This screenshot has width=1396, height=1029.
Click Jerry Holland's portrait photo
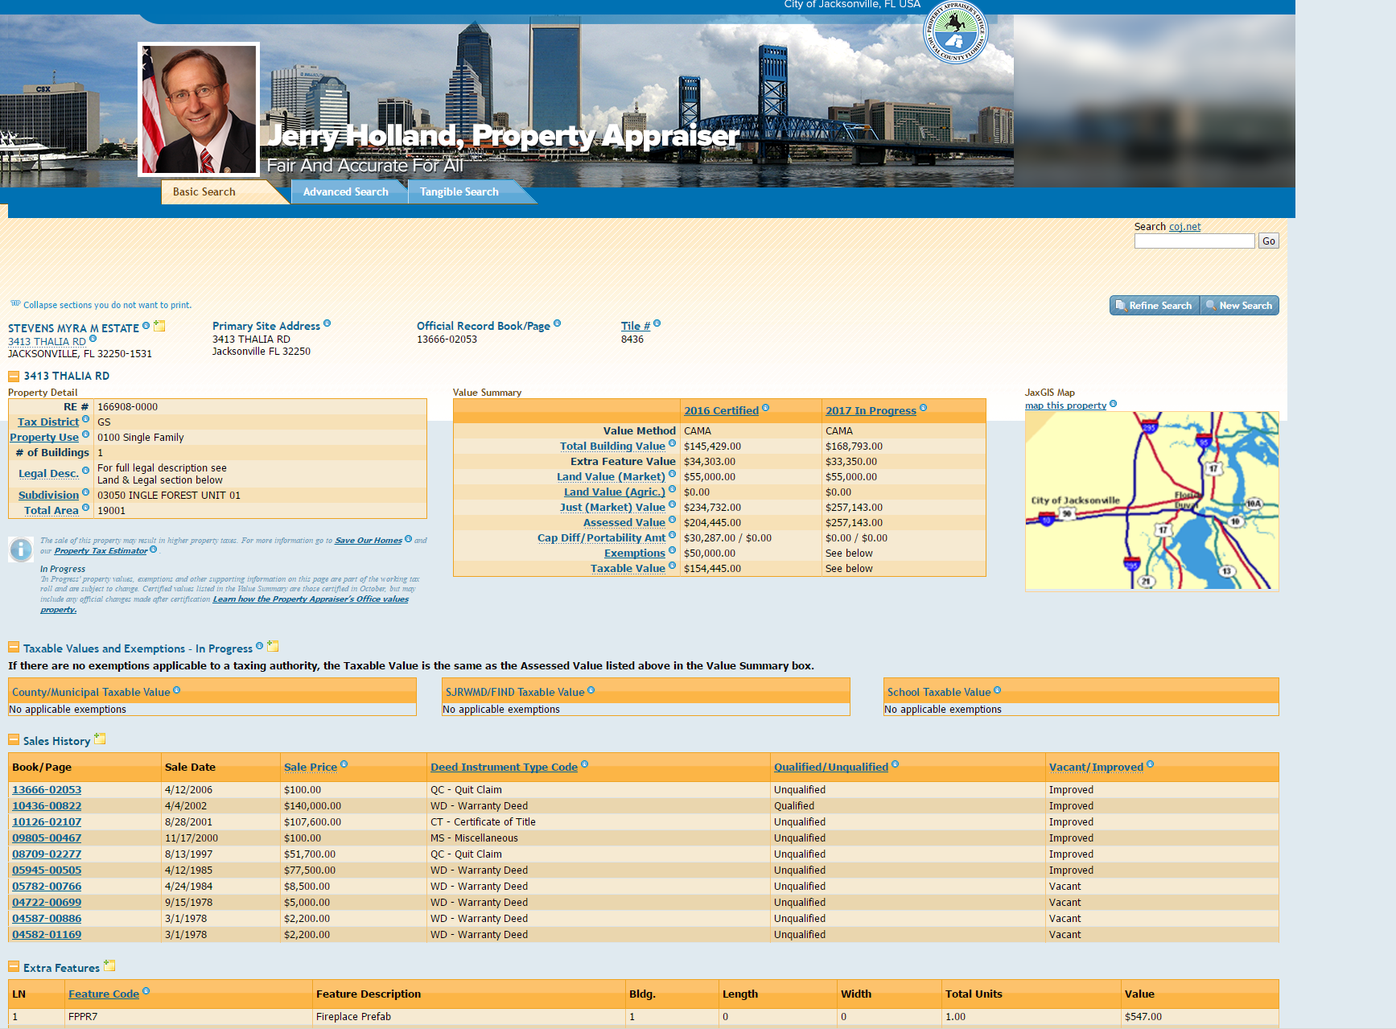click(x=199, y=109)
